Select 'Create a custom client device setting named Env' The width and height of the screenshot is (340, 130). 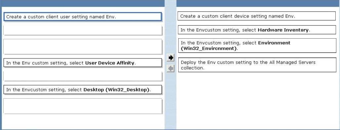(x=257, y=16)
